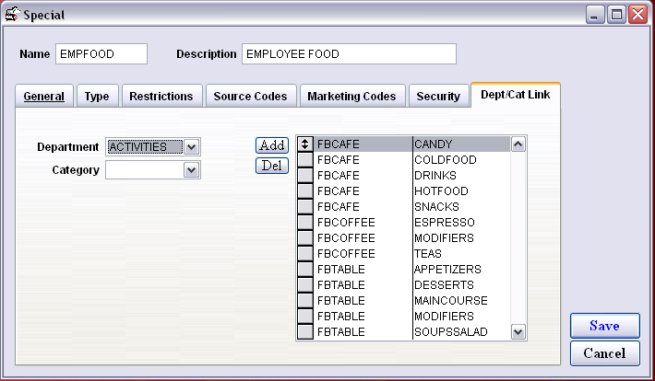Open the Type tab
The image size is (655, 381).
point(97,97)
